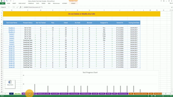Select the RoutePlanner sheet tab
Screen dimensions: 173x97
[x=64, y=93]
